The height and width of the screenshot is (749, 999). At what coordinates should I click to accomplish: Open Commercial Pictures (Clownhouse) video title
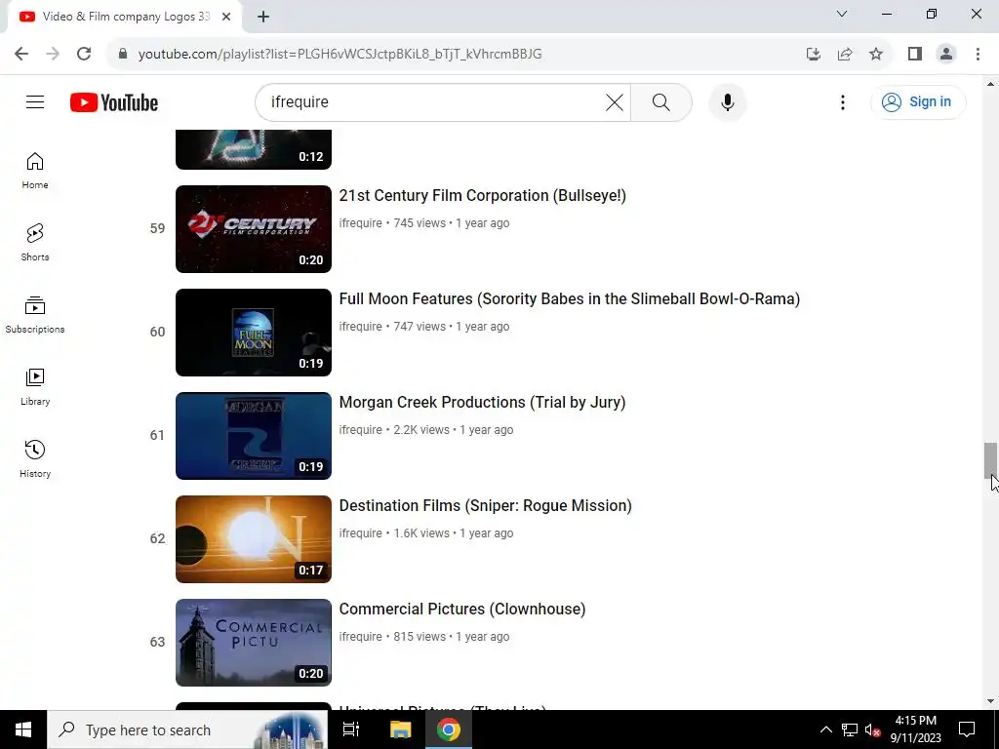point(461,609)
